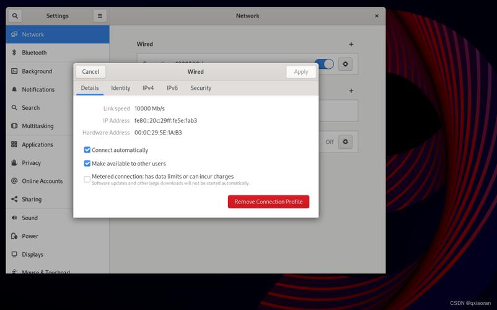Click the plus icon next to Wired

[x=351, y=44]
